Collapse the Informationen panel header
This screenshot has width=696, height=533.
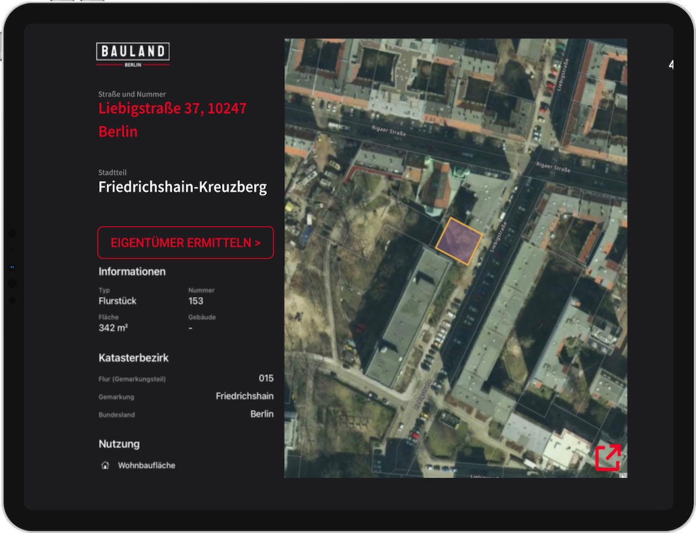pyautogui.click(x=132, y=271)
